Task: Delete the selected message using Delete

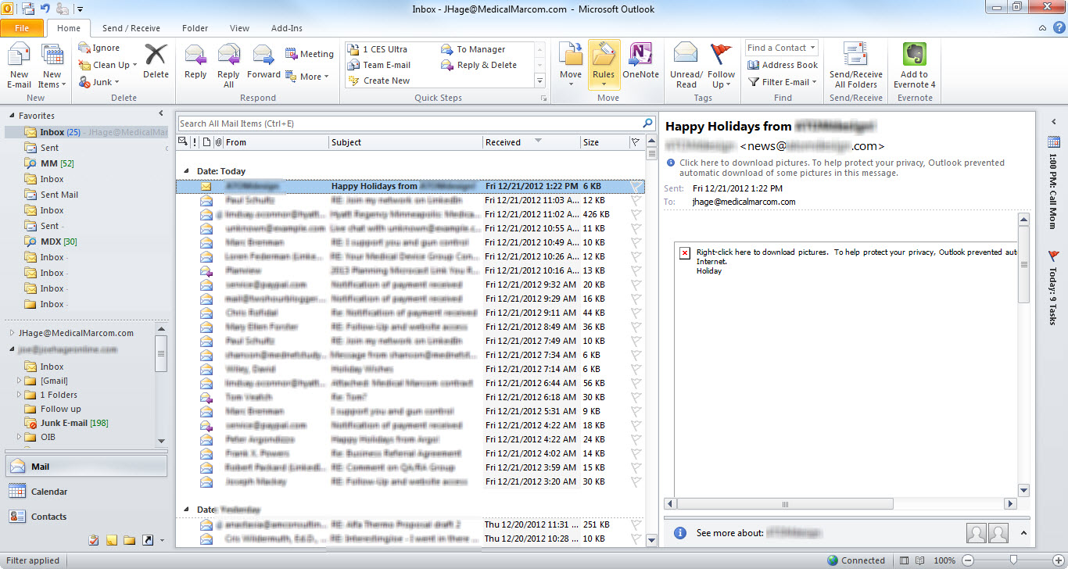Action: (x=156, y=62)
